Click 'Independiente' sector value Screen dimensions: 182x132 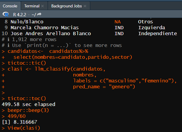coord(157,33)
